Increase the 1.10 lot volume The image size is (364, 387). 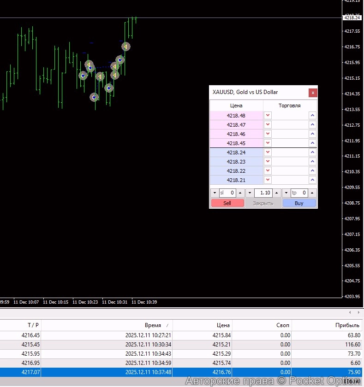[x=276, y=193]
